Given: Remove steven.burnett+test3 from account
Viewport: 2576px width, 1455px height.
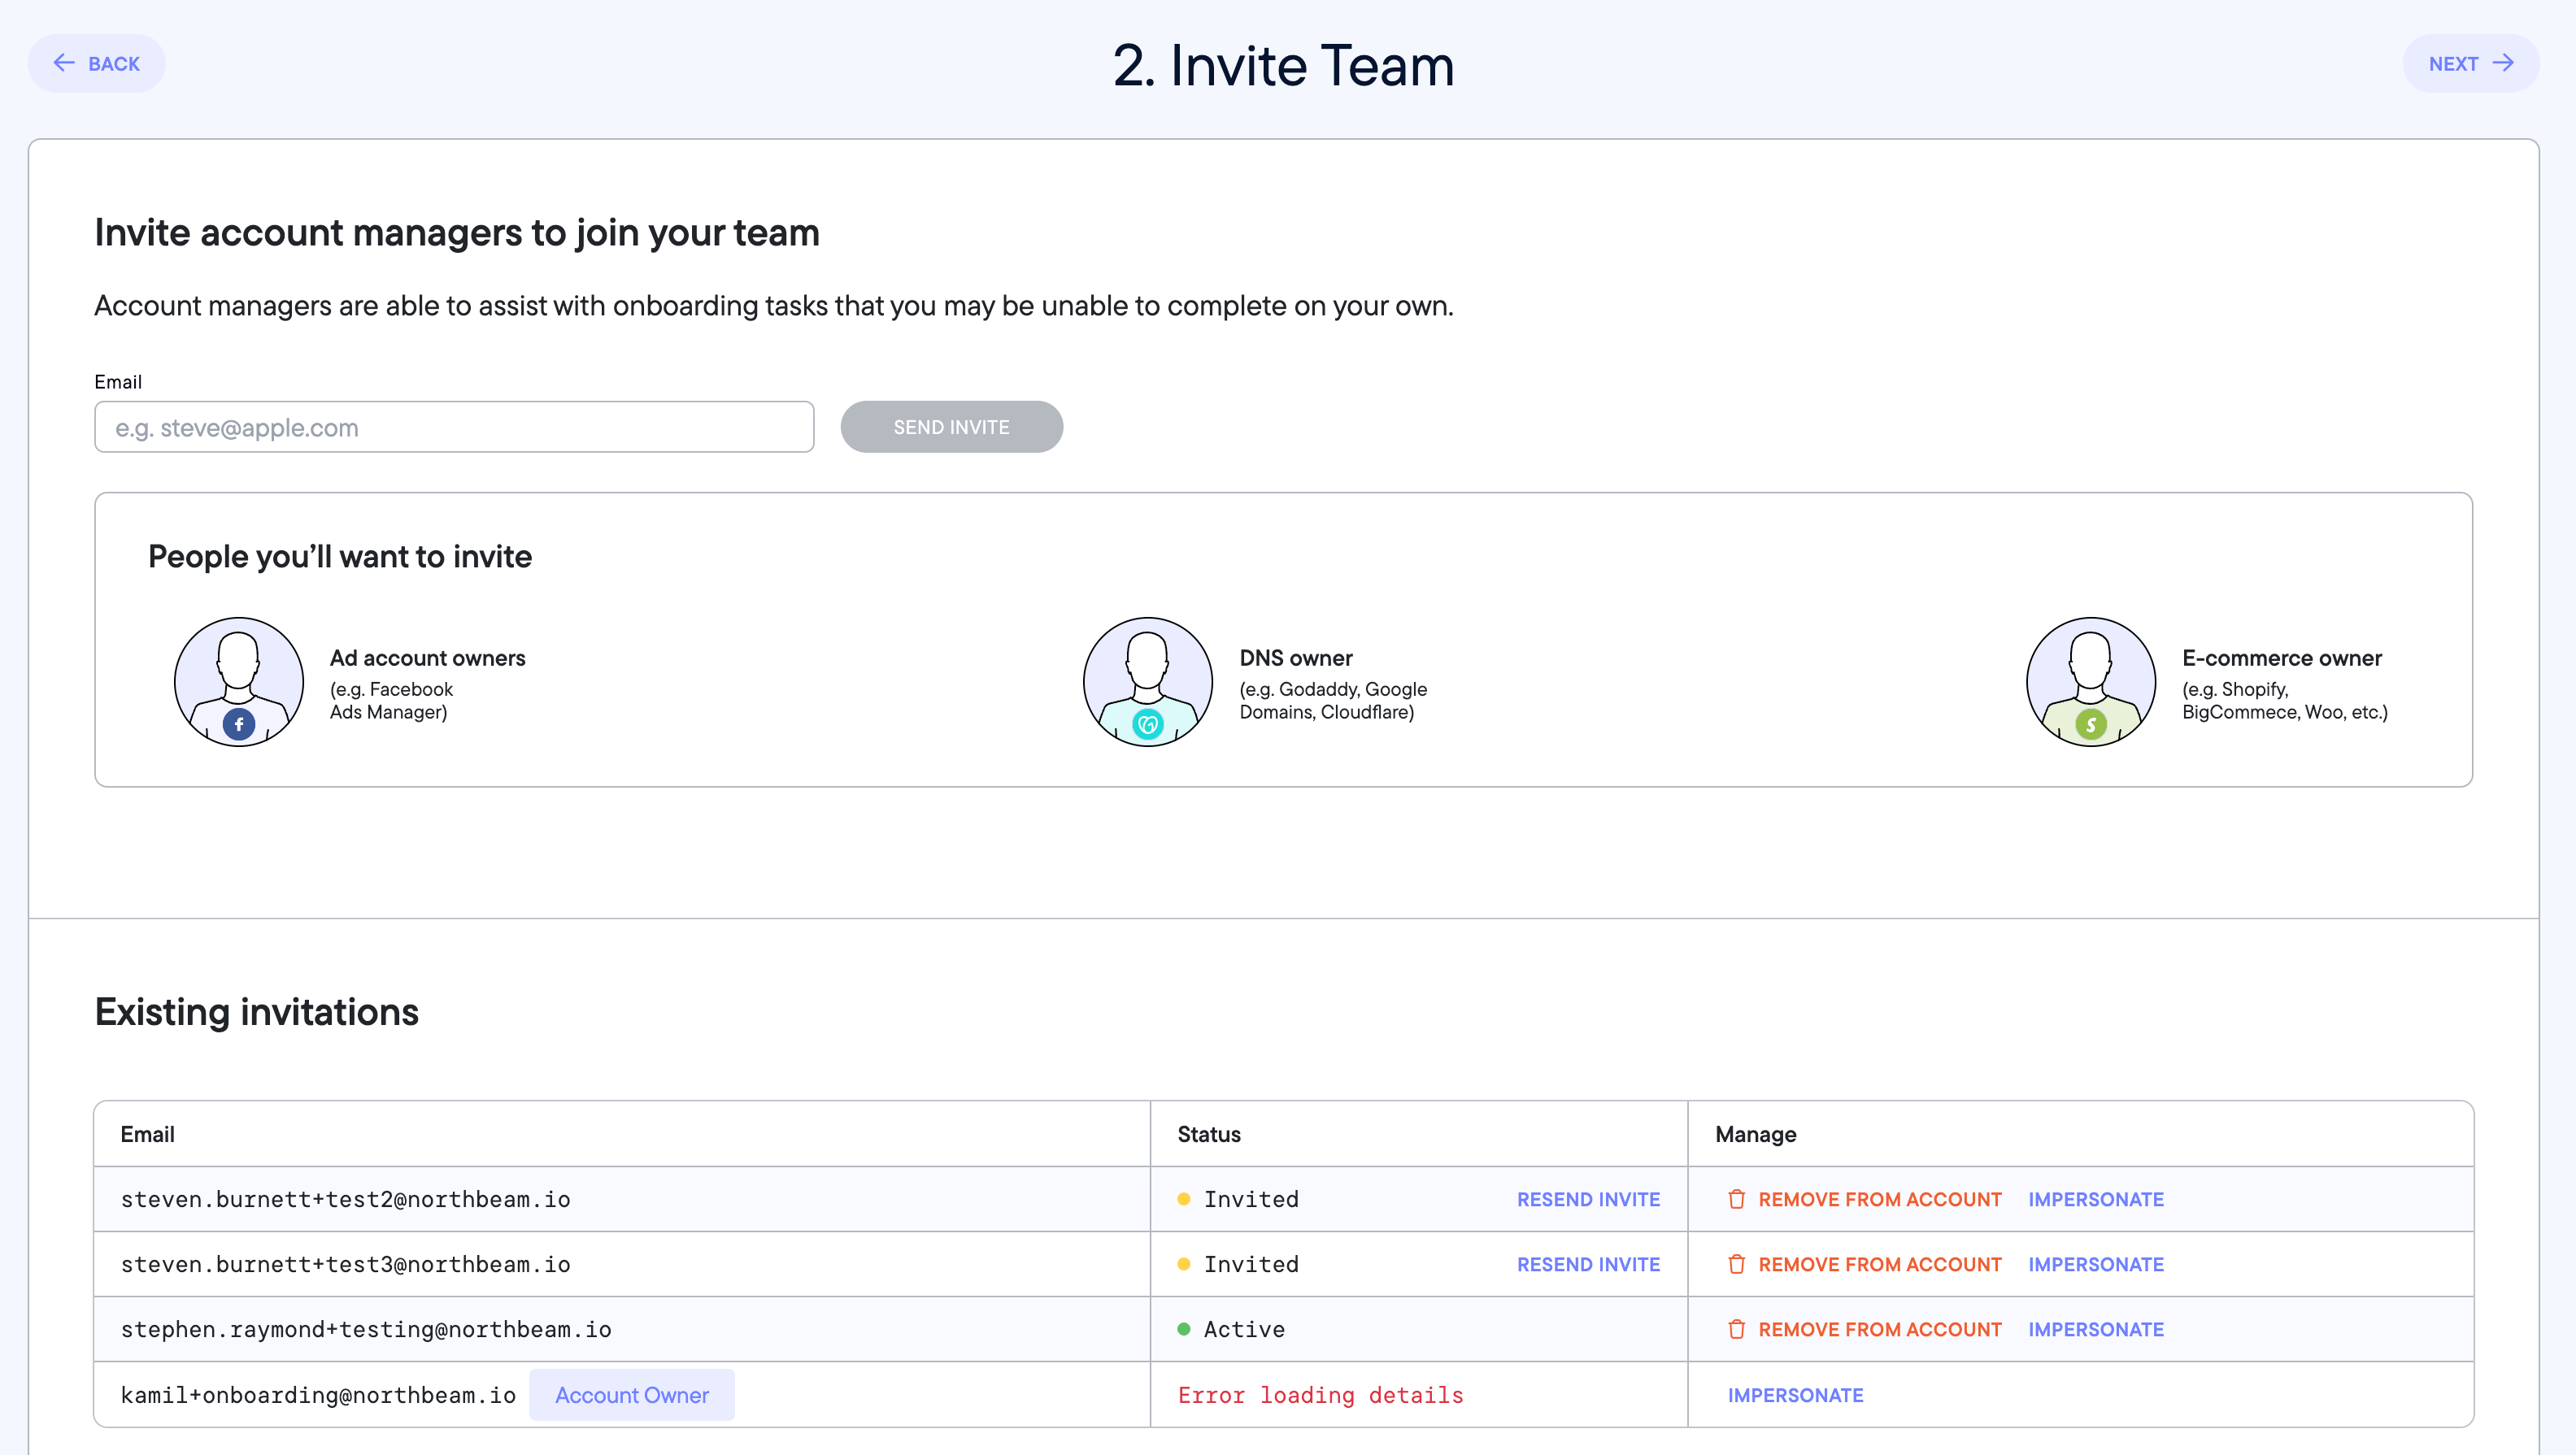Looking at the screenshot, I should 1864,1264.
